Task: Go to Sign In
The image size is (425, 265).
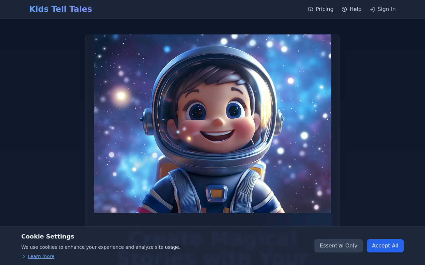Action: pos(382,9)
